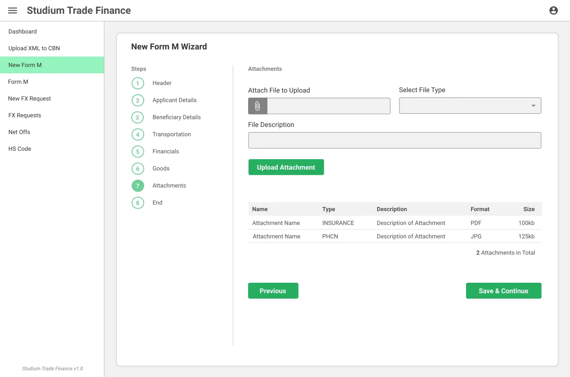Image resolution: width=570 pixels, height=377 pixels.
Task: Select step 3 circle for Beneficiary Details
Action: click(x=137, y=117)
